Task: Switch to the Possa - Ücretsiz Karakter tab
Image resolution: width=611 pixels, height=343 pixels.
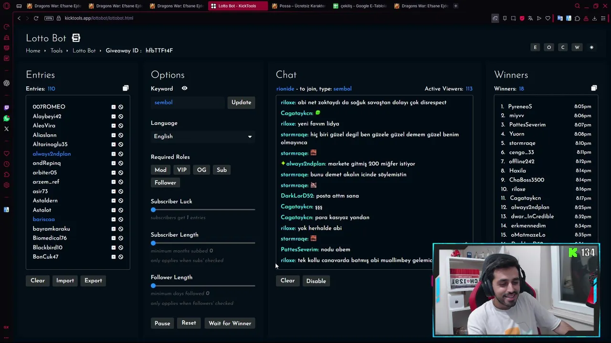Action: (x=298, y=6)
